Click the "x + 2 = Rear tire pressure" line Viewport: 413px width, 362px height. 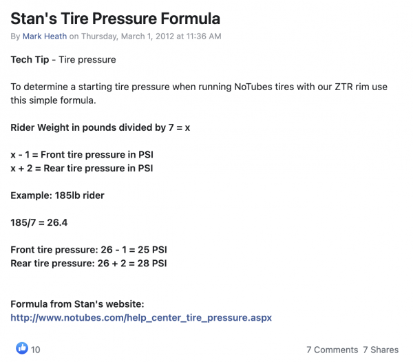(81, 168)
